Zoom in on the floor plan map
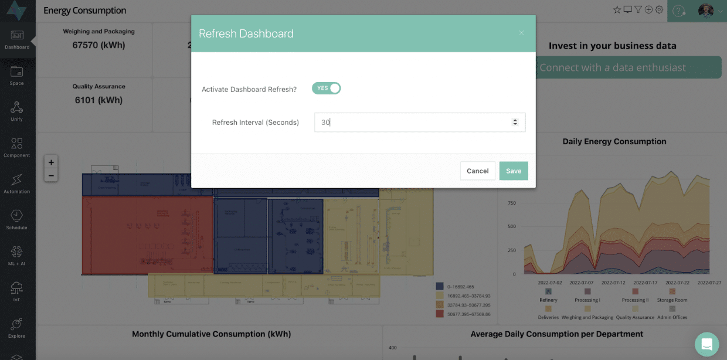 [x=51, y=162]
